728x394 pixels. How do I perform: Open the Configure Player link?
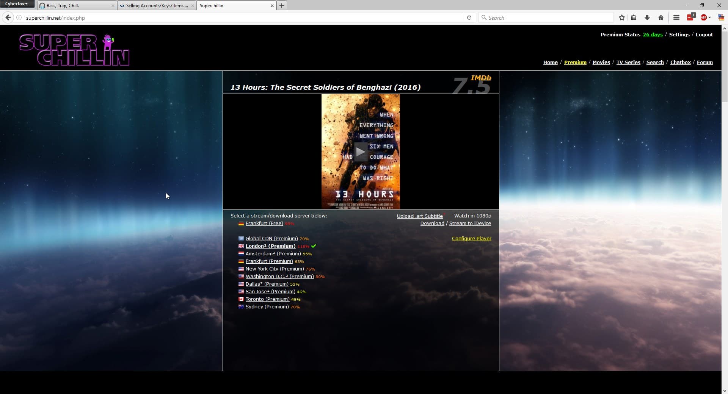point(471,238)
